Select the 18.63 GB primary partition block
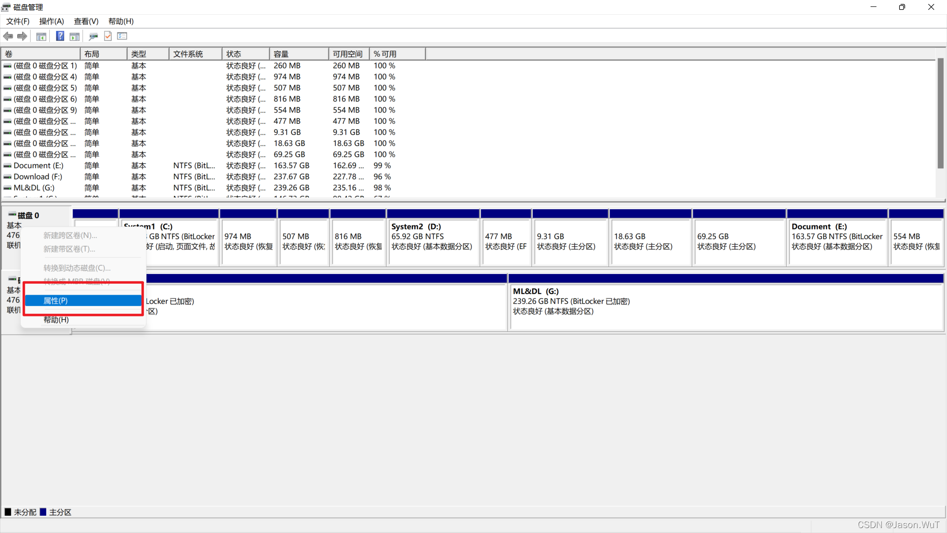947x533 pixels. click(651, 238)
